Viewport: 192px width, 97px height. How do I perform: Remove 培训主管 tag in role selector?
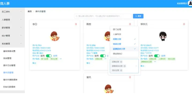(121, 70)
